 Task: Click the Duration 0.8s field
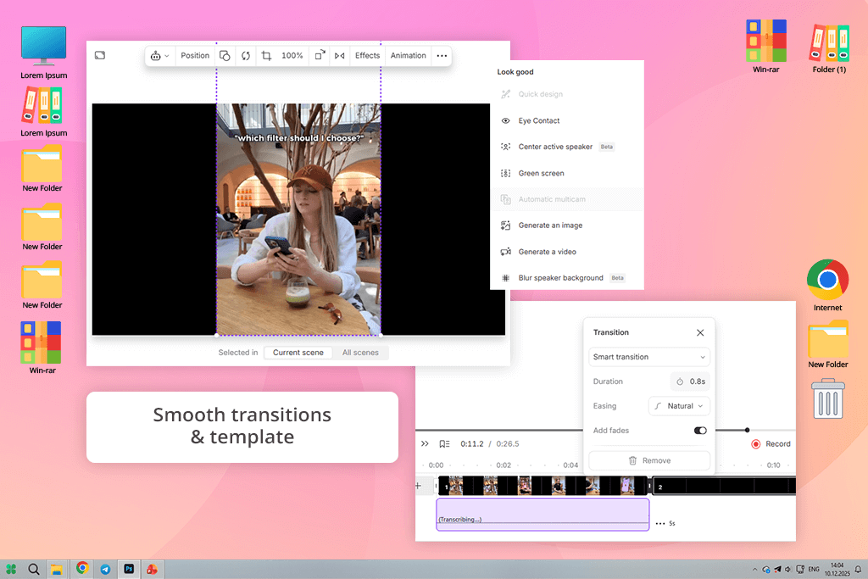[x=690, y=381]
